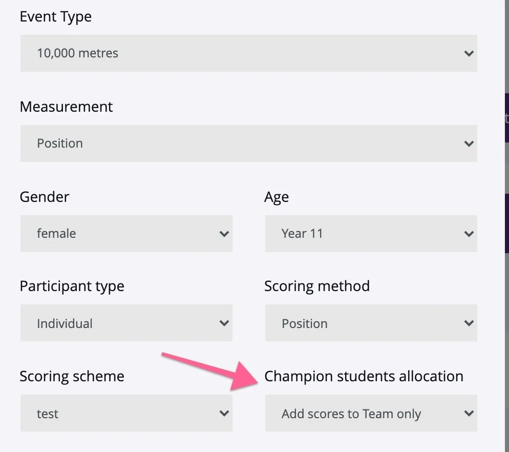Open the Measurement dropdown showing 'Position'
This screenshot has height=452, width=509.
pyautogui.click(x=249, y=143)
